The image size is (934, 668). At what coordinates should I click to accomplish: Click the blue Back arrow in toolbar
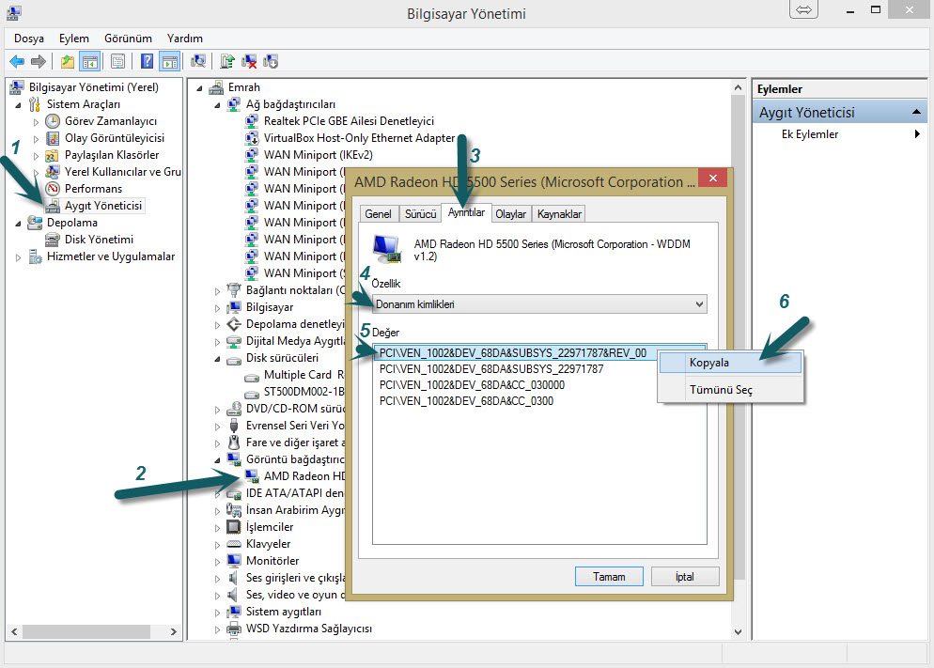click(x=17, y=61)
